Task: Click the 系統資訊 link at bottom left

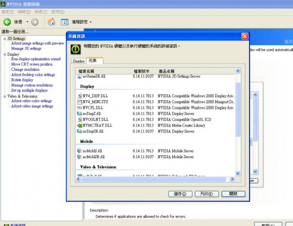Action: coord(18,225)
